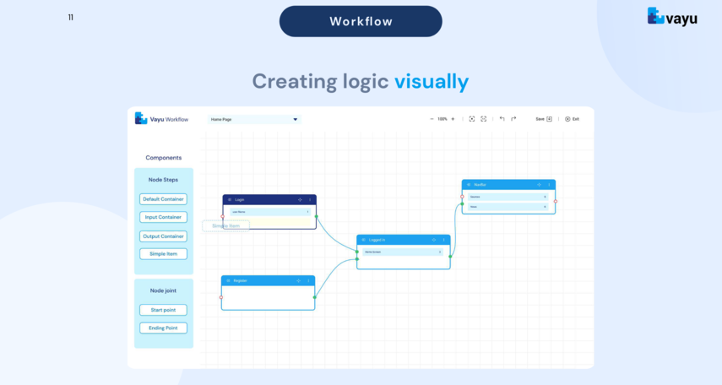The height and width of the screenshot is (385, 722).
Task: Open three-dot menu on NavBar node
Action: [x=549, y=184]
